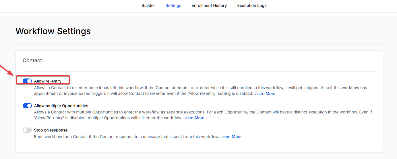The height and width of the screenshot is (159, 397).
Task: Select the Settings tab
Action: 173,5
